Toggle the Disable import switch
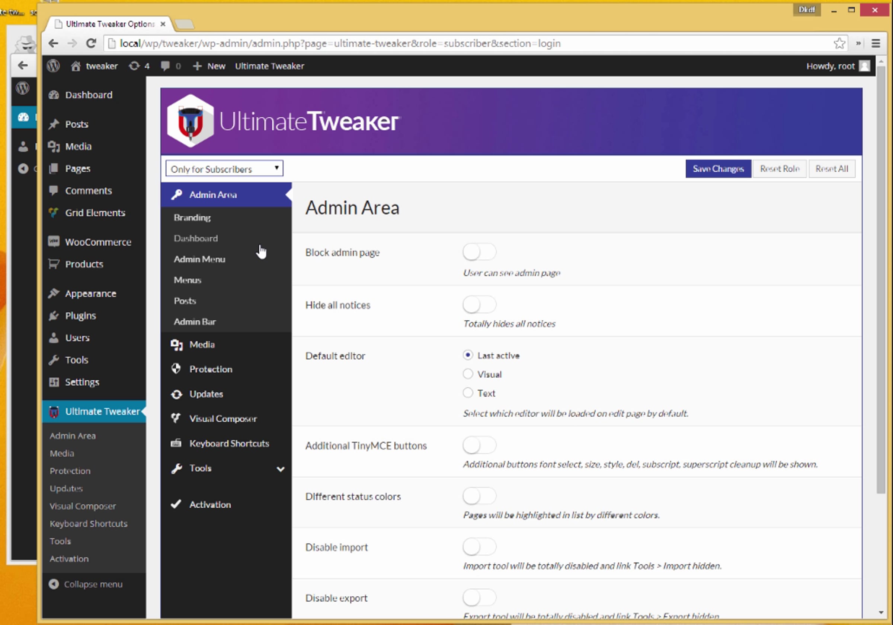Image resolution: width=893 pixels, height=625 pixels. coord(479,547)
